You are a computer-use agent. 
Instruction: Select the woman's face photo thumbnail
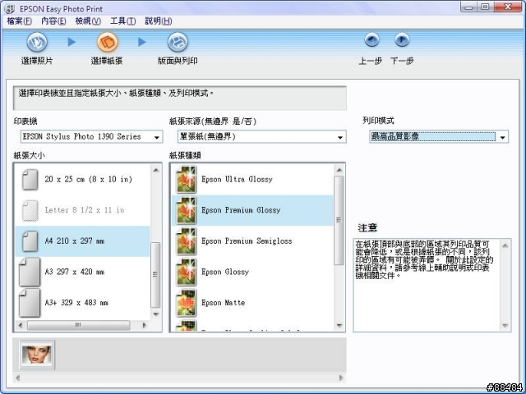point(36,355)
